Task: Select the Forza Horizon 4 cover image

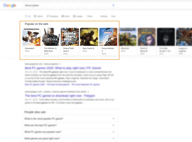Action: pos(108,37)
